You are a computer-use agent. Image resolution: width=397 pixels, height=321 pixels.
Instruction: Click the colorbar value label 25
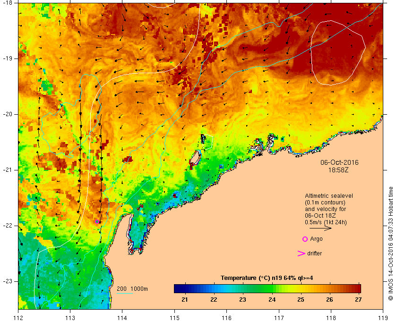tap(301, 300)
